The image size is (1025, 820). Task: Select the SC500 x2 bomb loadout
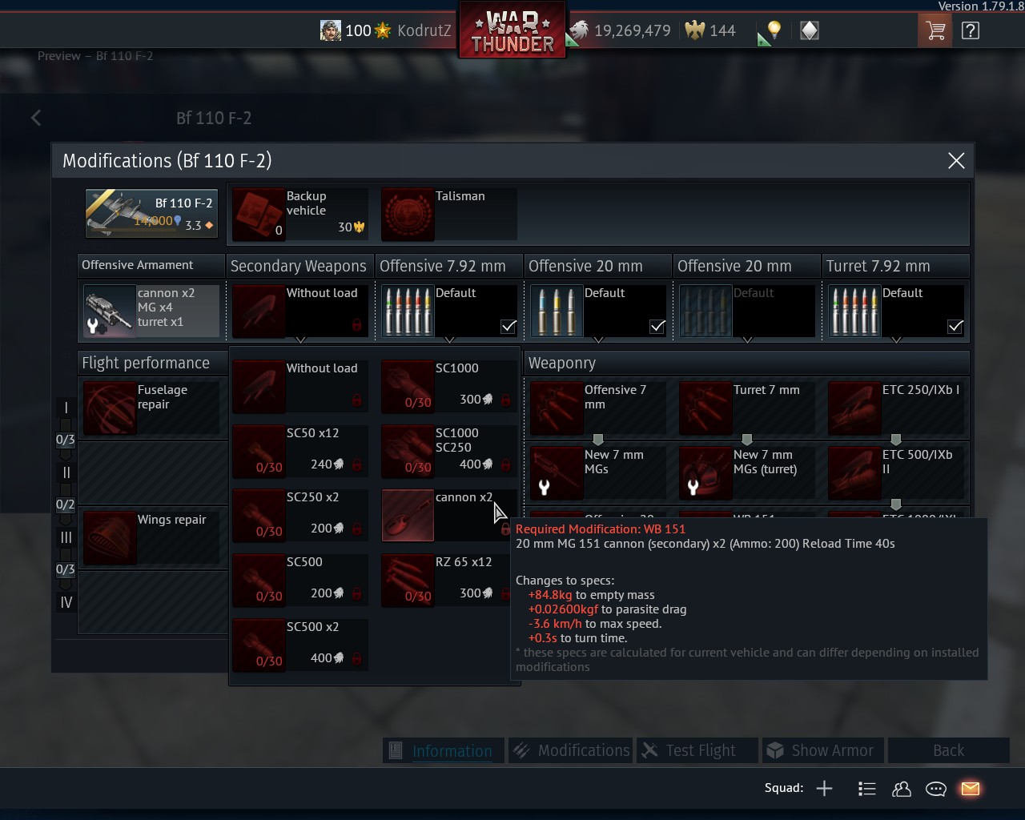point(300,645)
